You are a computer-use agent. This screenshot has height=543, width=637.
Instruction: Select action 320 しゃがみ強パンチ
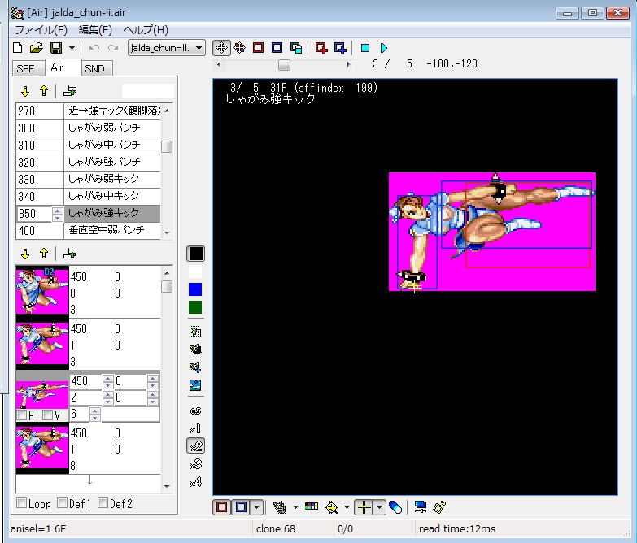tap(88, 162)
